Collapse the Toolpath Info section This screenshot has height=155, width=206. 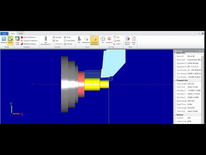[175, 81]
